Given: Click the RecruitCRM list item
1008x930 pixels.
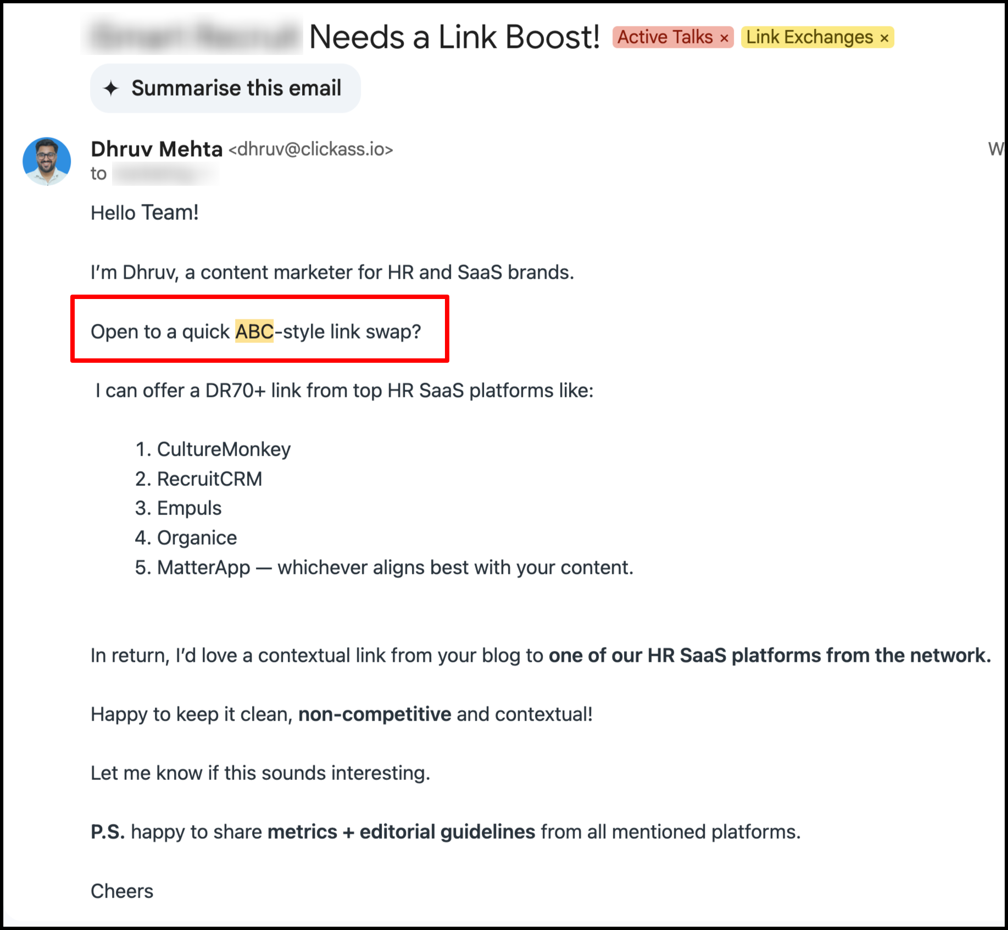Looking at the screenshot, I should tap(209, 479).
